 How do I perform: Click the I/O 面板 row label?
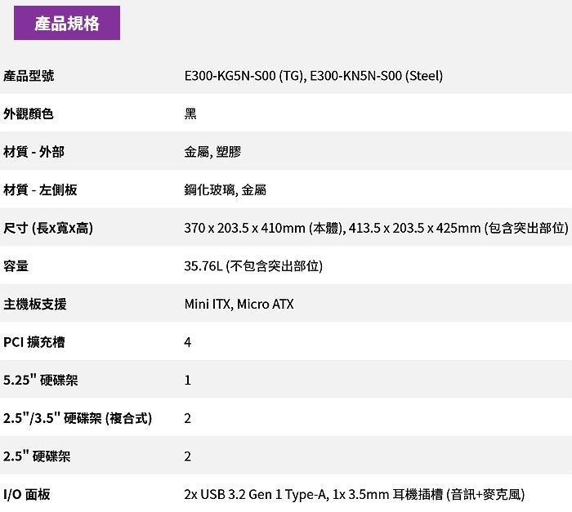click(27, 494)
